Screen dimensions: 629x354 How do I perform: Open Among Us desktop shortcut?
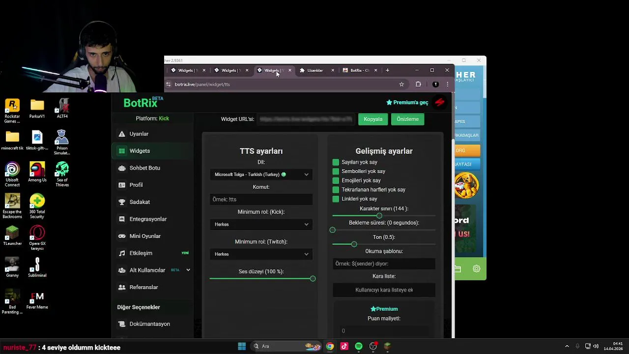(x=37, y=173)
